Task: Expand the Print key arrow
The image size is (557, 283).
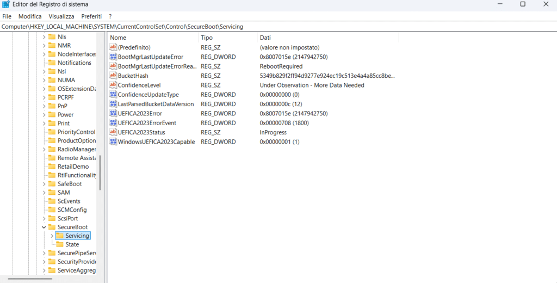Action: point(44,124)
